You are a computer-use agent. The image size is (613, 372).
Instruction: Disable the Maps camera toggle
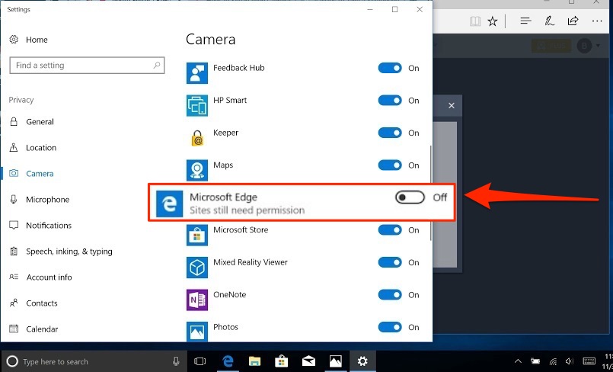(390, 165)
